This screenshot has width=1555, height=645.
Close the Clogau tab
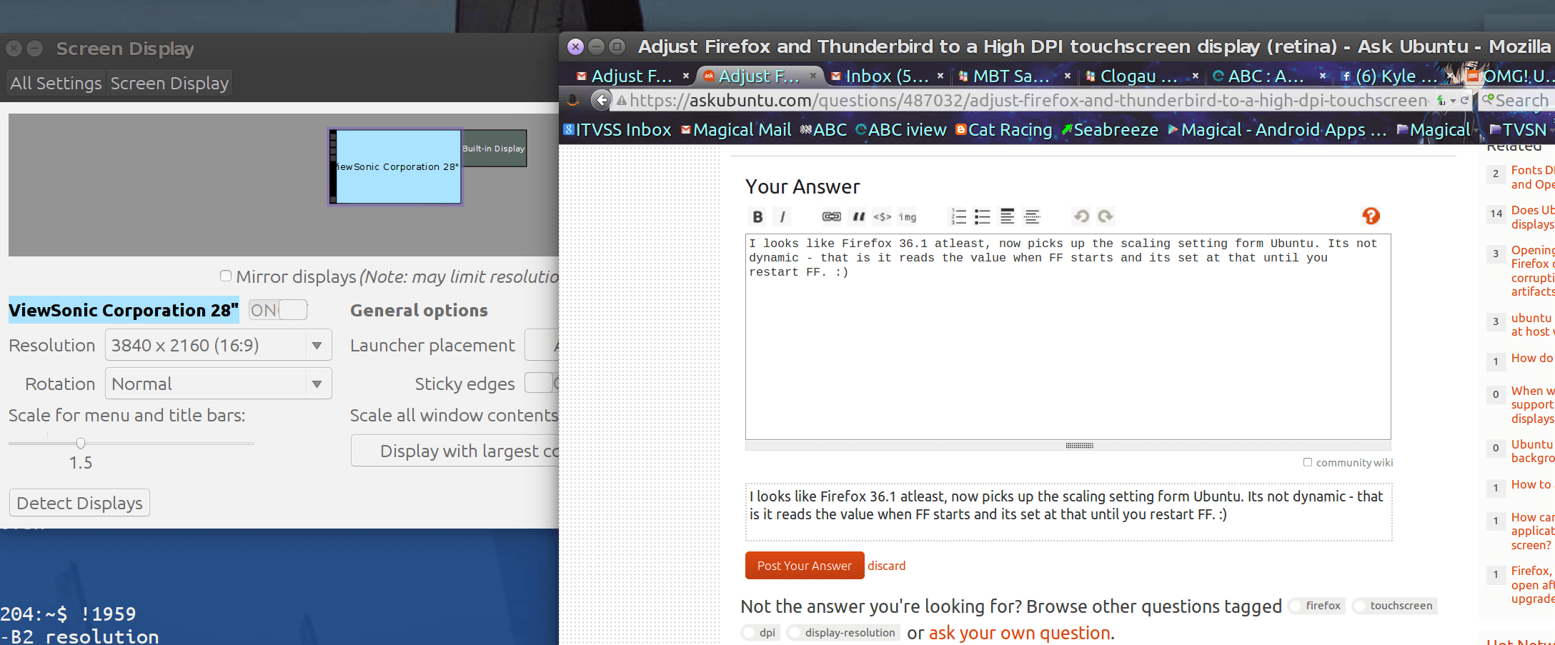(x=1195, y=76)
